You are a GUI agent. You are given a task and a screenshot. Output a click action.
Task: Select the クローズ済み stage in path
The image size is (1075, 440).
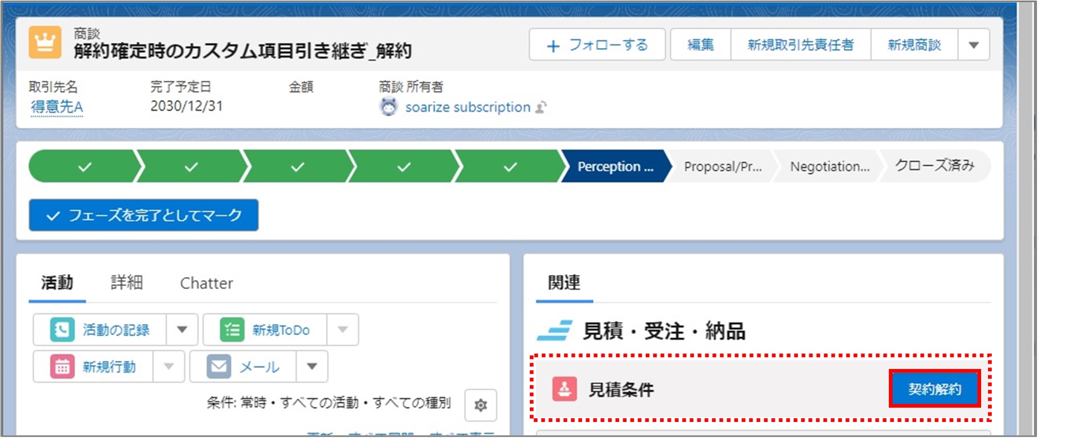coord(934,166)
